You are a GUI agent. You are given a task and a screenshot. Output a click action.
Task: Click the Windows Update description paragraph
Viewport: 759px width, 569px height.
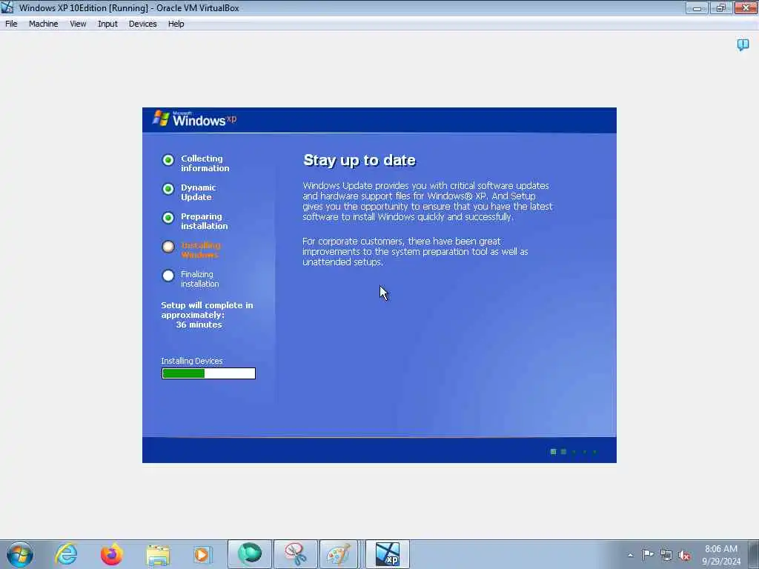[x=428, y=202]
